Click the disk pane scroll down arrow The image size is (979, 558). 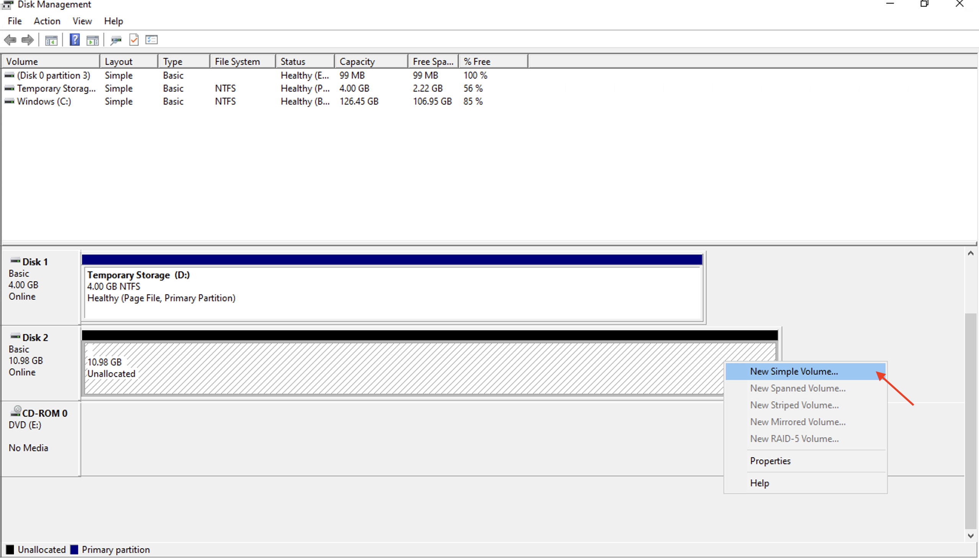tap(971, 536)
